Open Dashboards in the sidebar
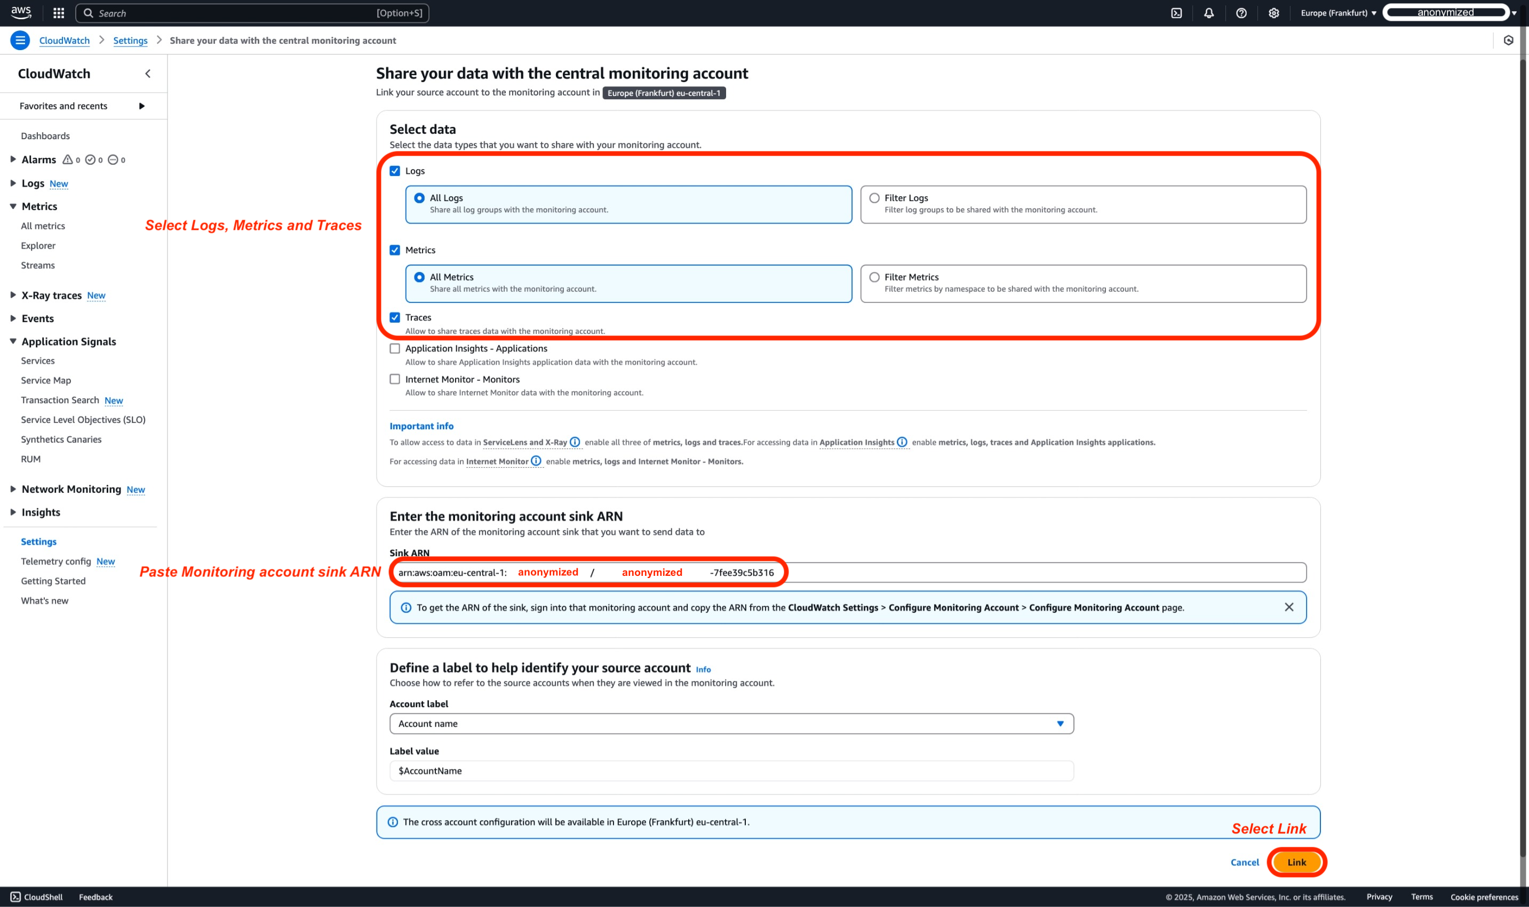Viewport: 1529px width, 907px height. click(x=45, y=135)
